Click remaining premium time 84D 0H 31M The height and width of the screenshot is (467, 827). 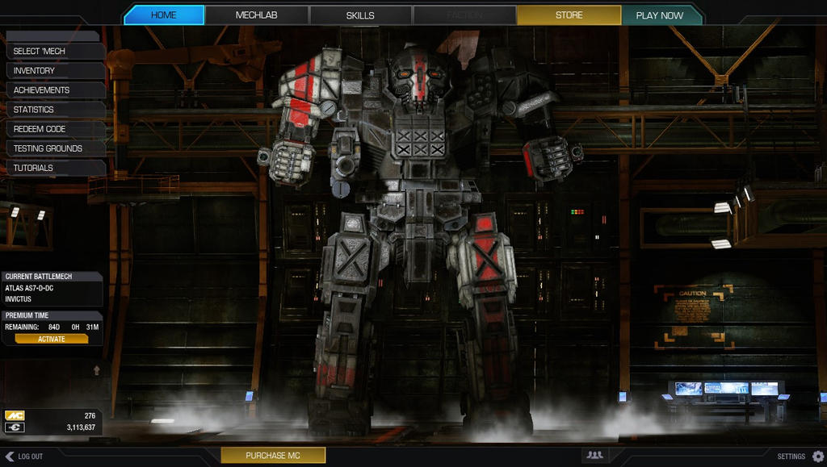(x=73, y=327)
